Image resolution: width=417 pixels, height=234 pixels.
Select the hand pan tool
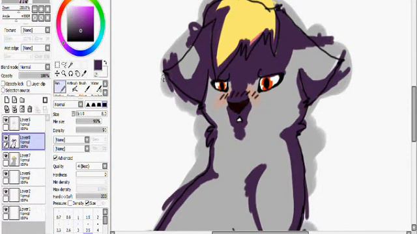78,73
